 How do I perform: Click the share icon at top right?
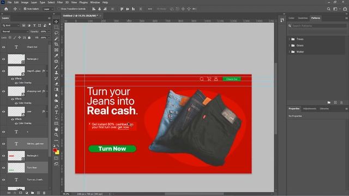pos(345,9)
